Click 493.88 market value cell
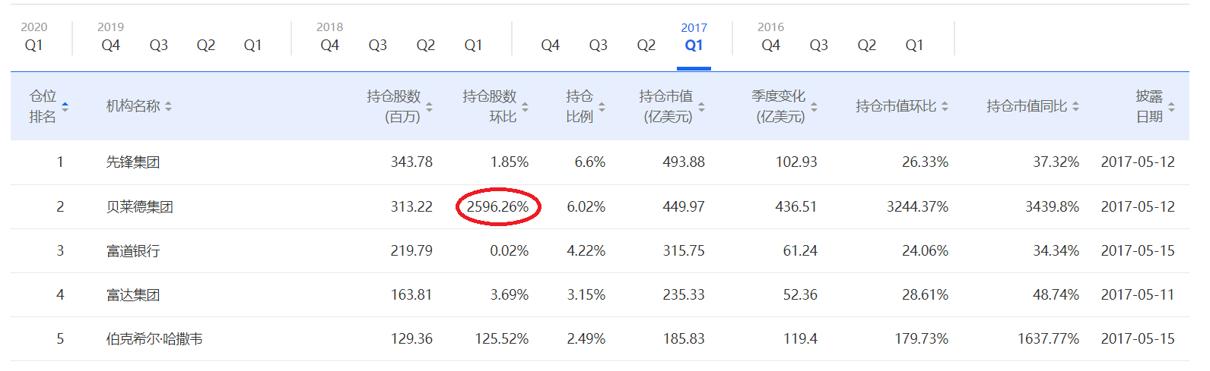Image resolution: width=1210 pixels, height=371 pixels. tap(684, 162)
